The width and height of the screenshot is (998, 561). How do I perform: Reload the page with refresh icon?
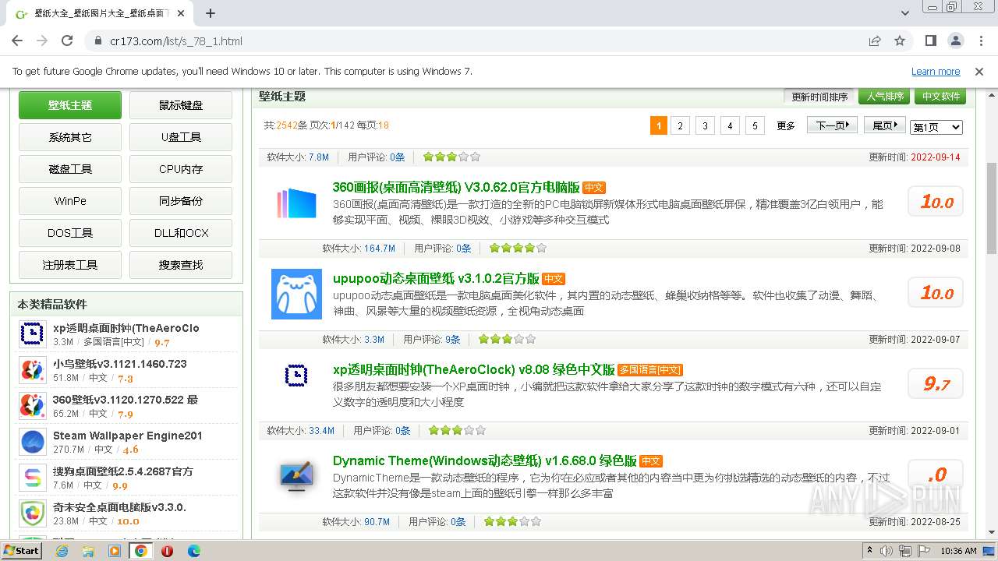pyautogui.click(x=67, y=41)
